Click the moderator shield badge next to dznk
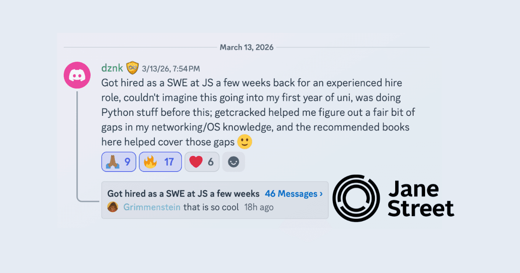 (131, 67)
